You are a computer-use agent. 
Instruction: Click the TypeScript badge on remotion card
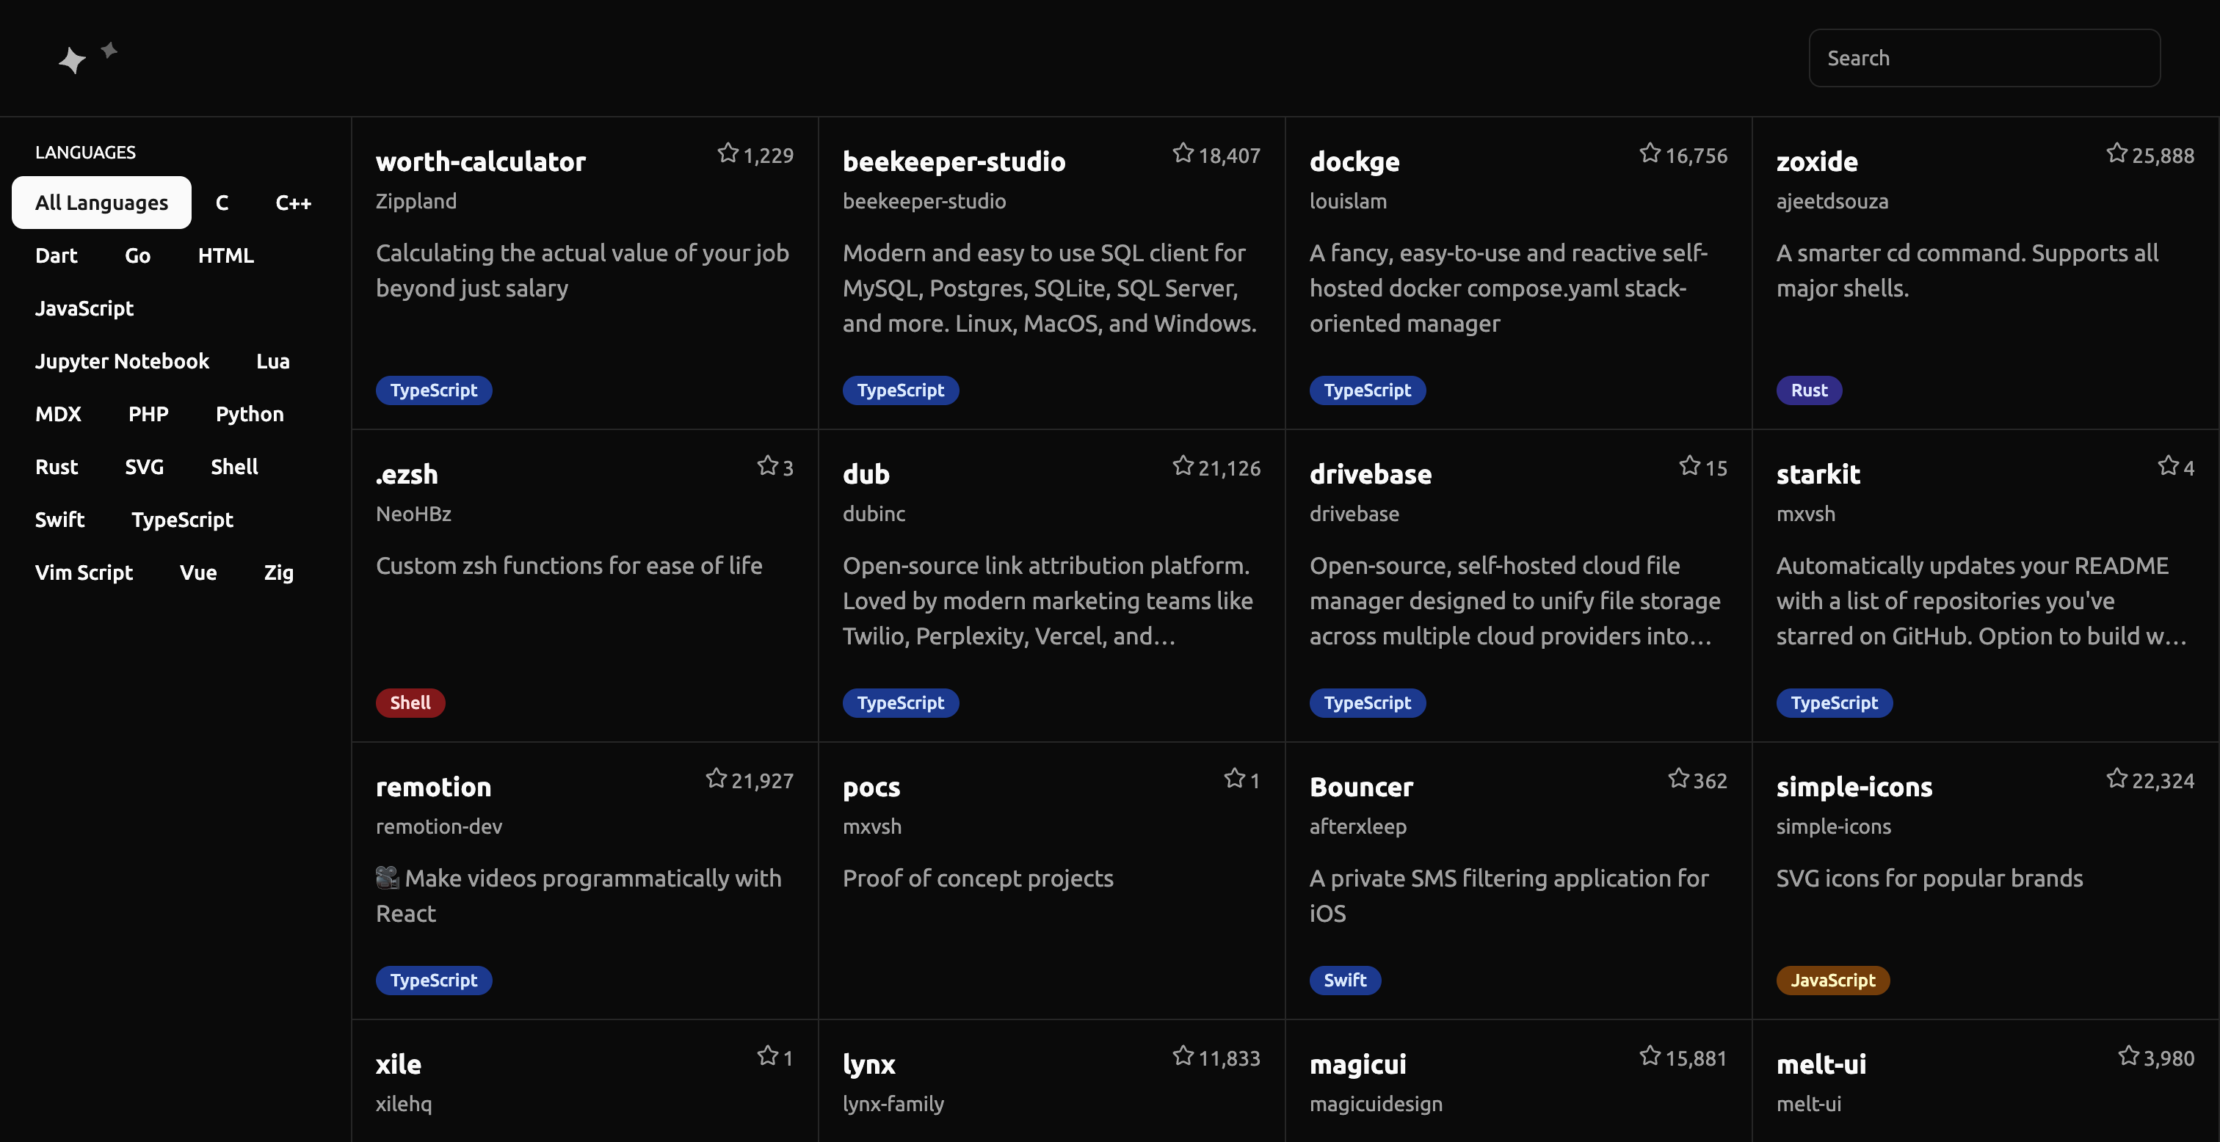coord(433,980)
